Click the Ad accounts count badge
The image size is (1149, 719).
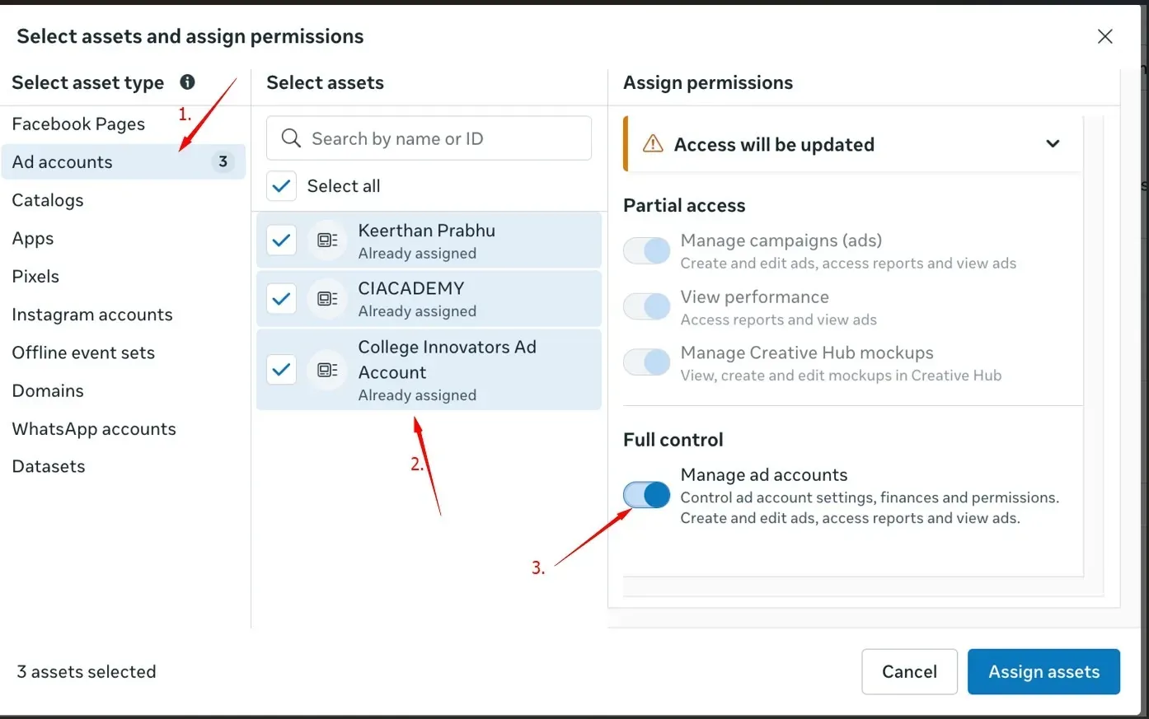223,161
